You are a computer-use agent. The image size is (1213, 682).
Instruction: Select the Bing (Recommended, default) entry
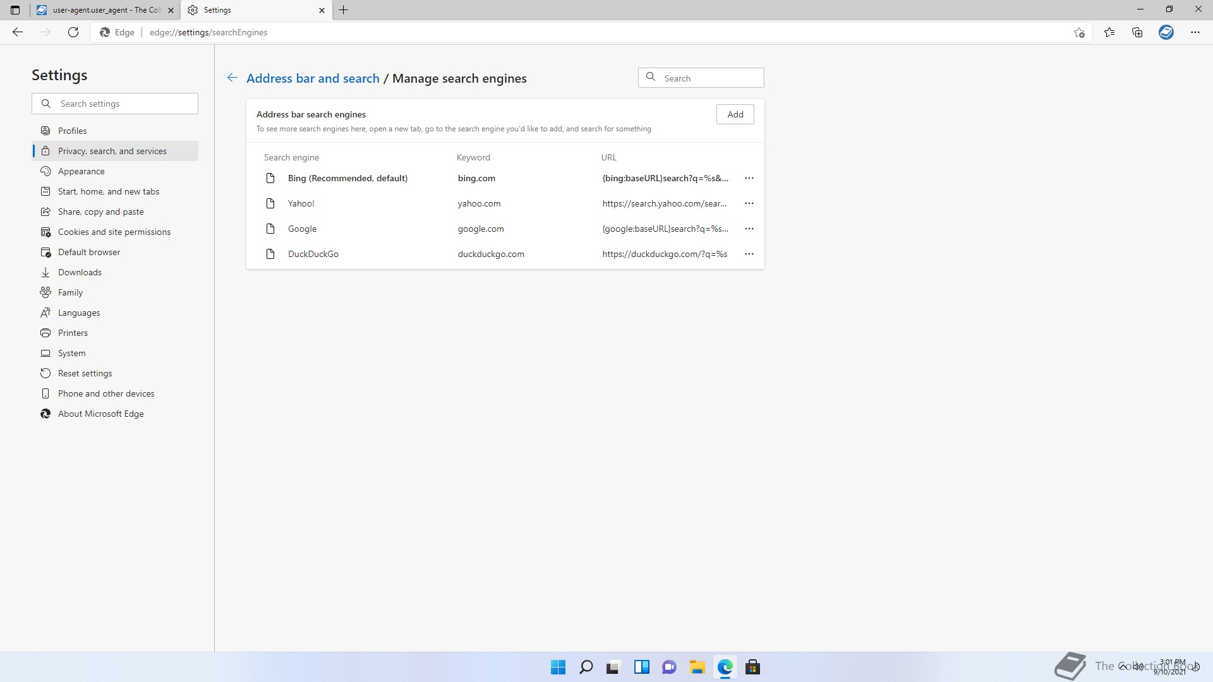coord(347,178)
